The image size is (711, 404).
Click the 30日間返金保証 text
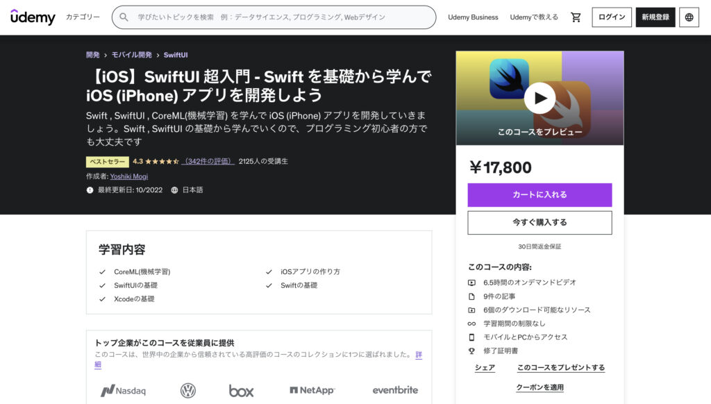coord(539,246)
